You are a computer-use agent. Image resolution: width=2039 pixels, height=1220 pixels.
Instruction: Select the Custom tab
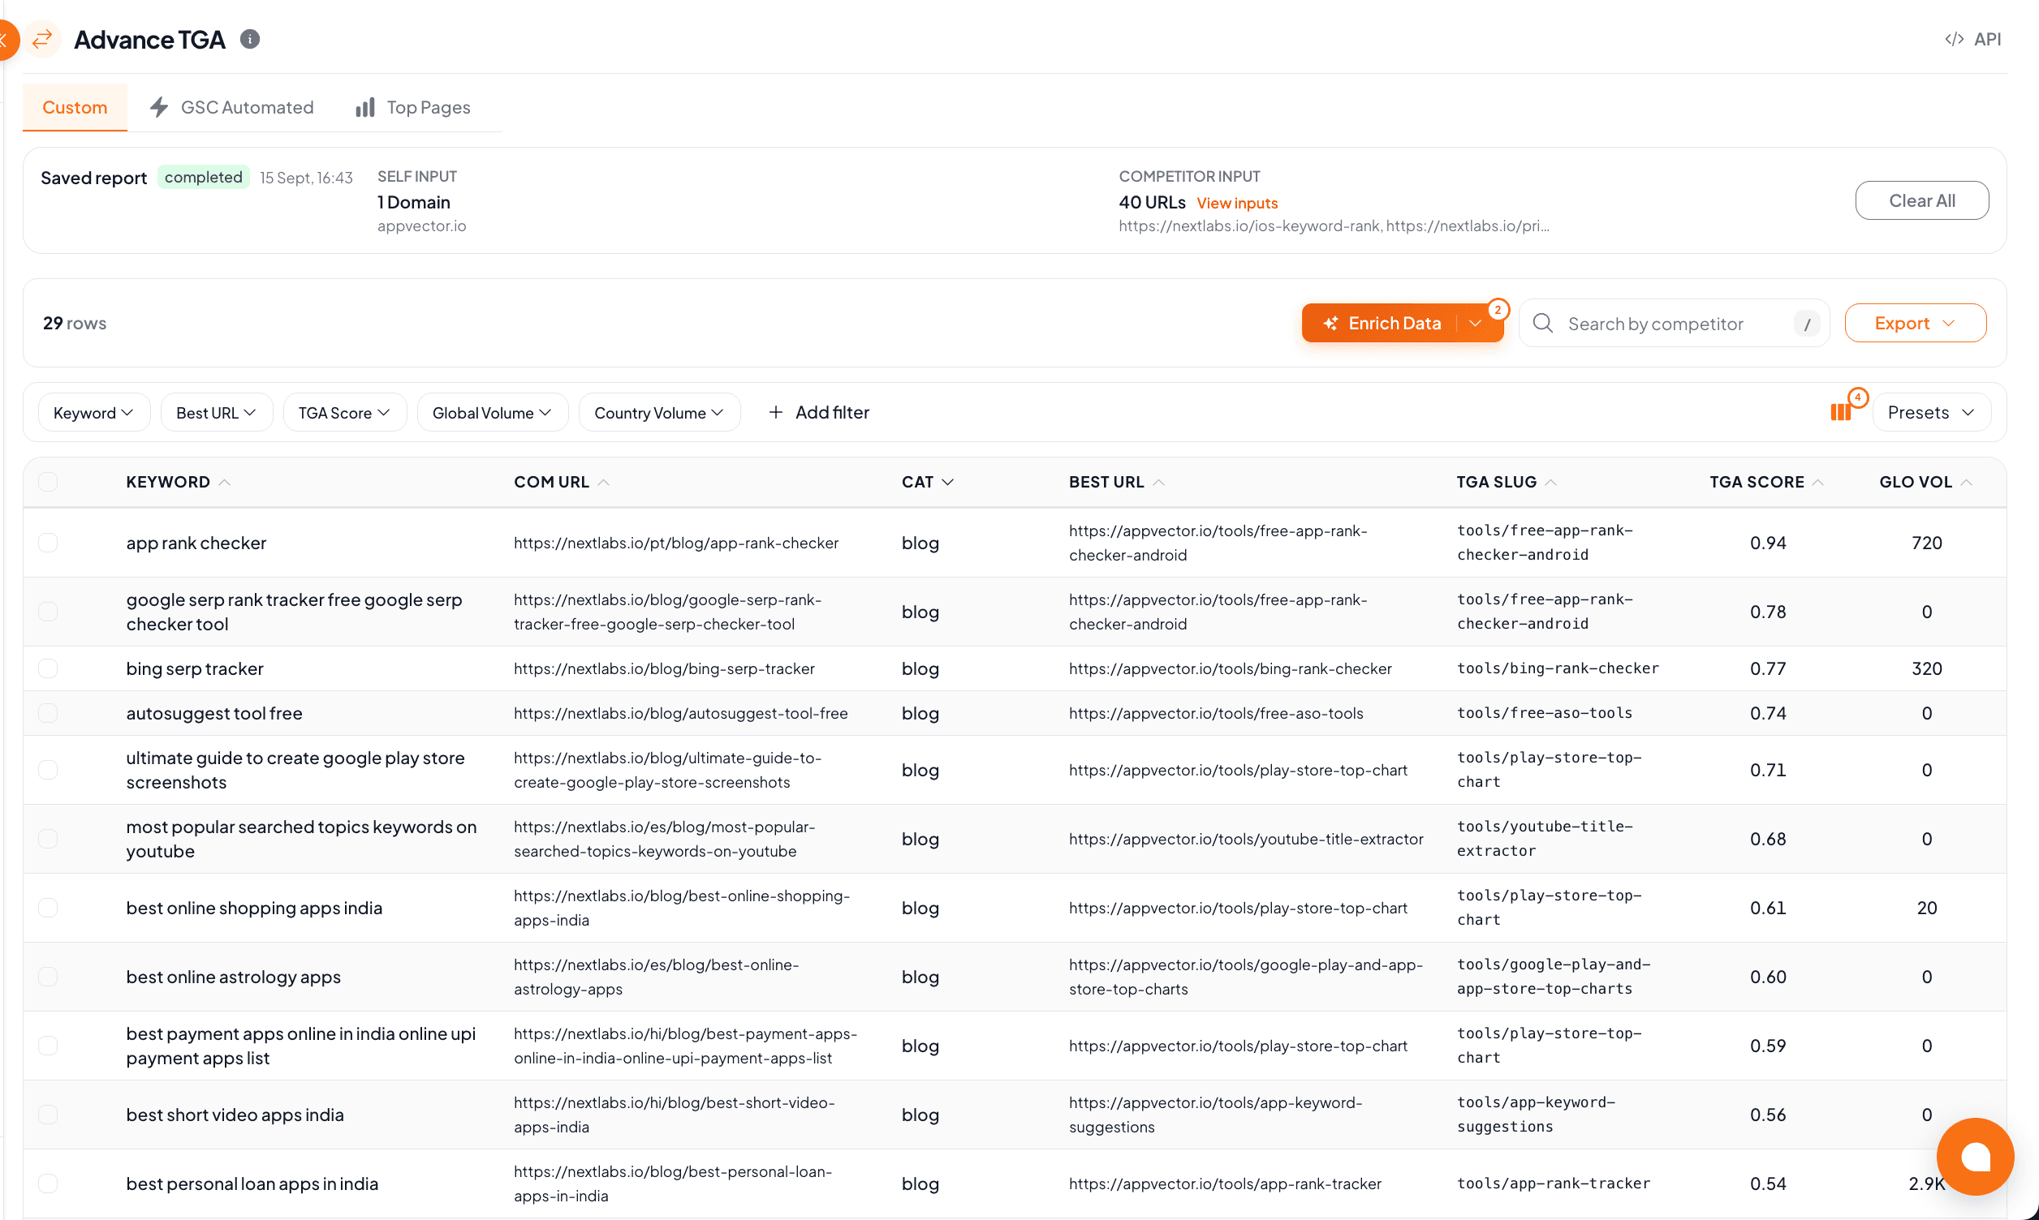click(75, 107)
